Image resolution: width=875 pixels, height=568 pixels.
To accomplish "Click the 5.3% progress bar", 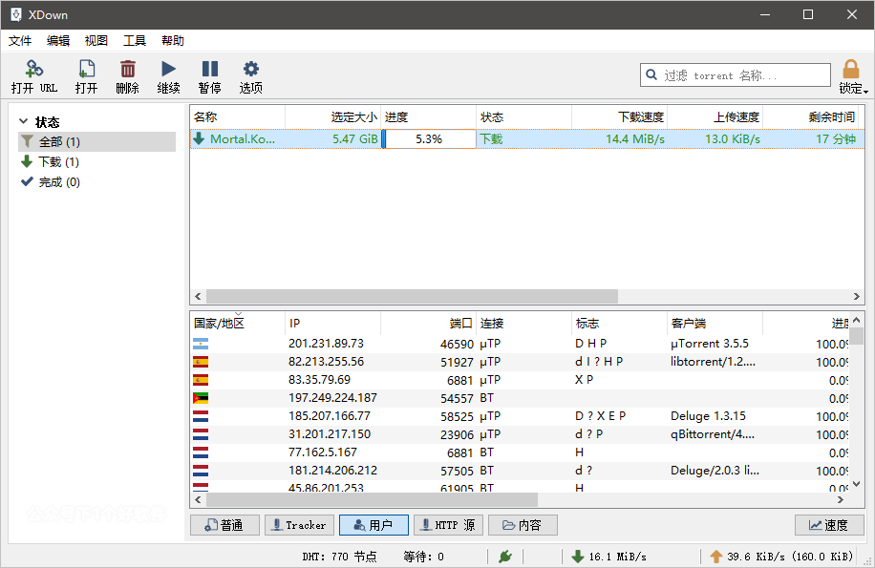I will coord(429,138).
